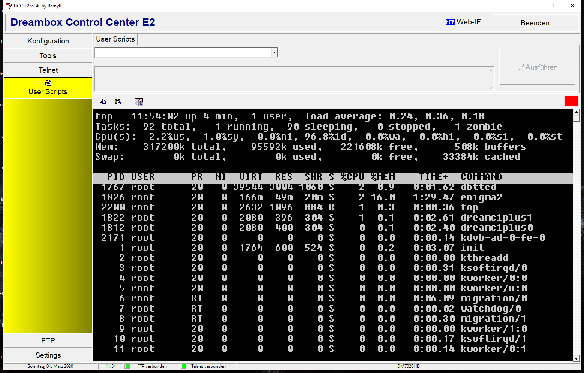Open the Settings section

48,355
